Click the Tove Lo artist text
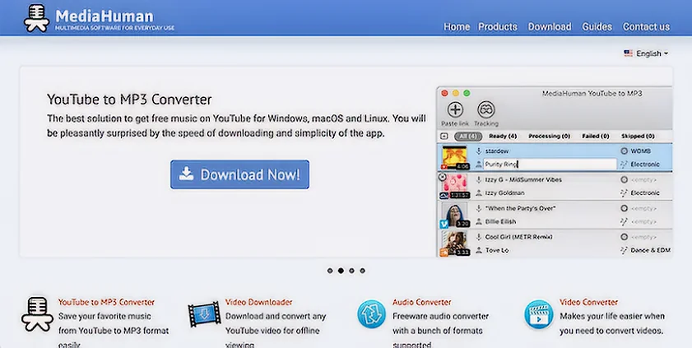Viewport: 692px width, 348px height. point(497,250)
